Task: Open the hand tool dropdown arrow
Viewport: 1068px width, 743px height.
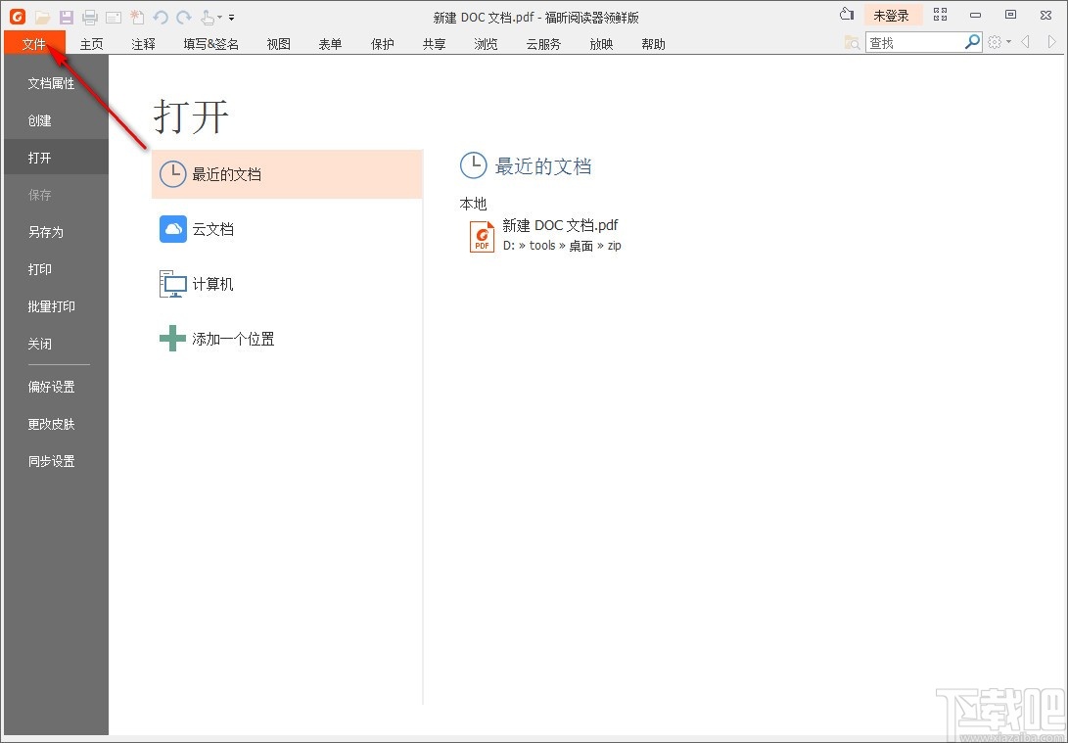Action: click(219, 18)
